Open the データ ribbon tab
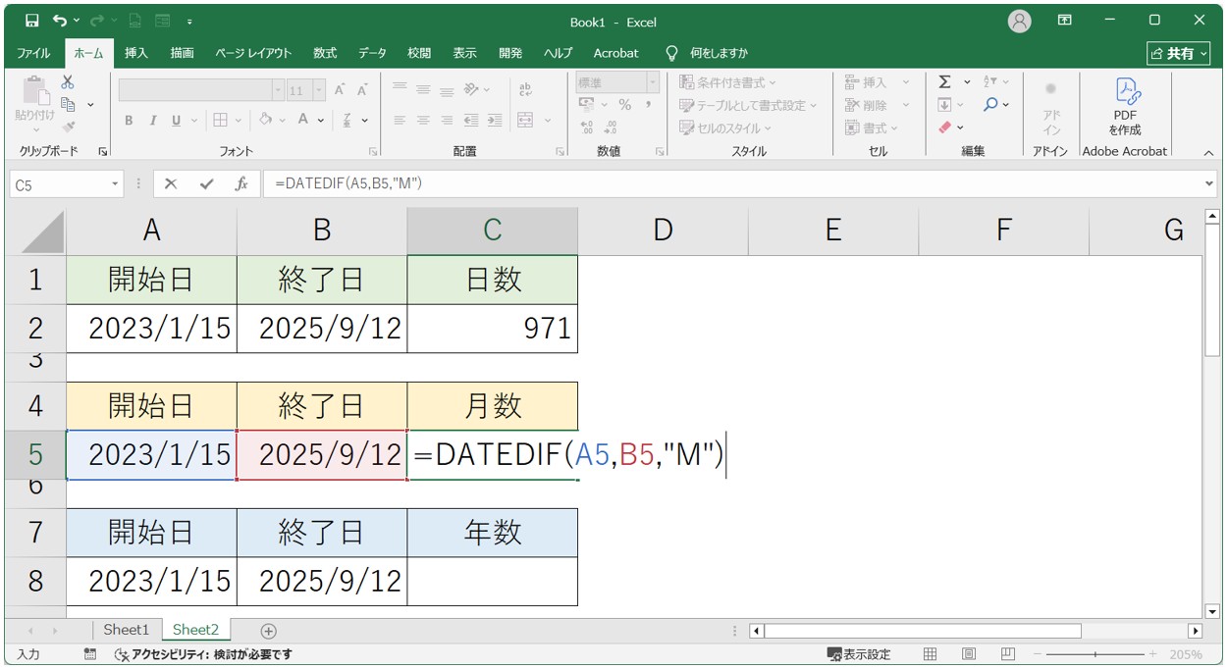Image resolution: width=1228 pixels, height=670 pixels. 372,53
